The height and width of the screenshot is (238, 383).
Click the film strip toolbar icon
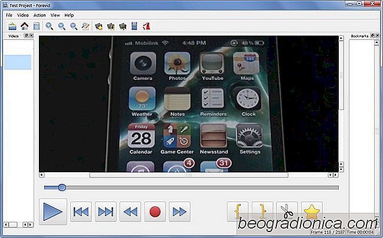pyautogui.click(x=134, y=26)
